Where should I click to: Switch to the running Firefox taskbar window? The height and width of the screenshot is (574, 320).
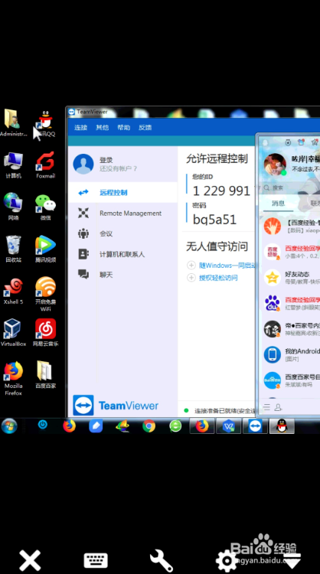coord(202,426)
